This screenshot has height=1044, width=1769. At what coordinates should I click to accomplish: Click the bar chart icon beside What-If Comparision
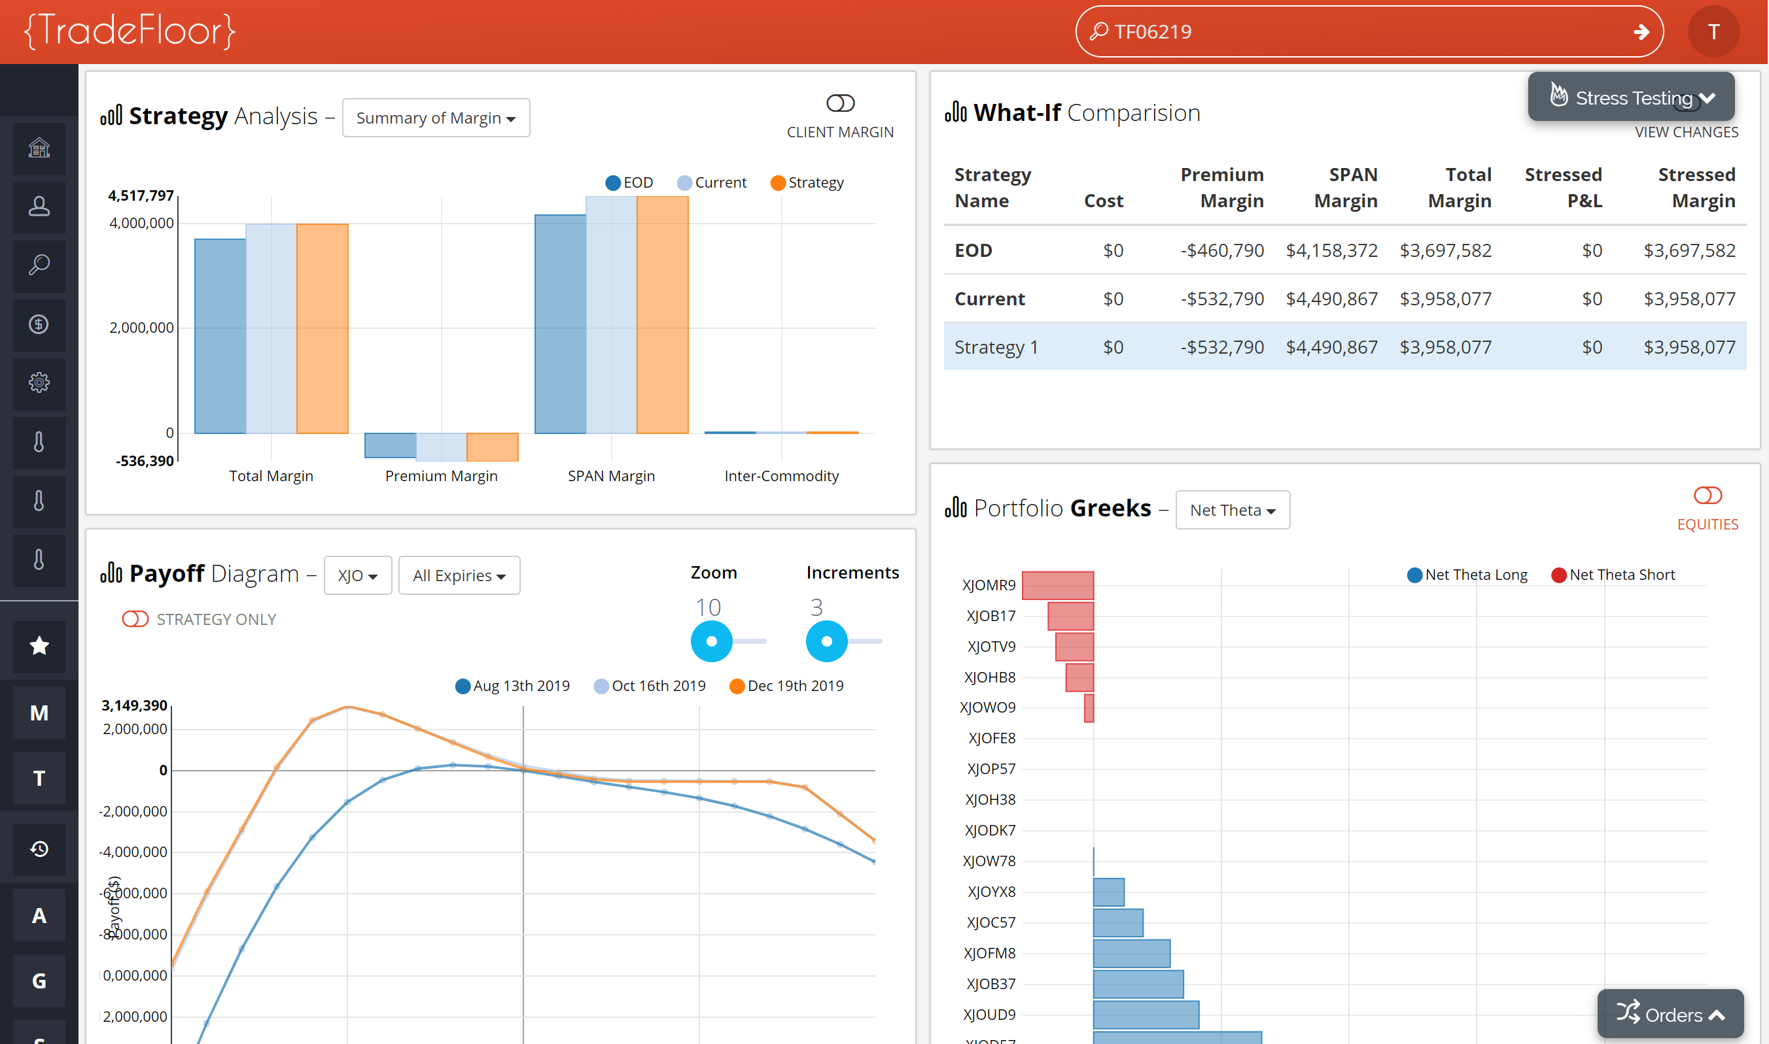coord(955,111)
